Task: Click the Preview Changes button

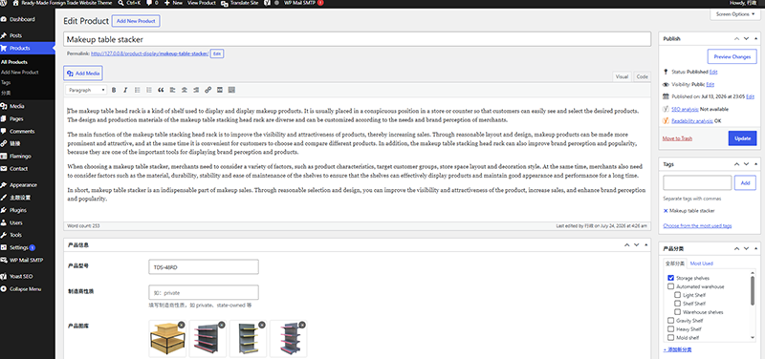Action: 732,56
